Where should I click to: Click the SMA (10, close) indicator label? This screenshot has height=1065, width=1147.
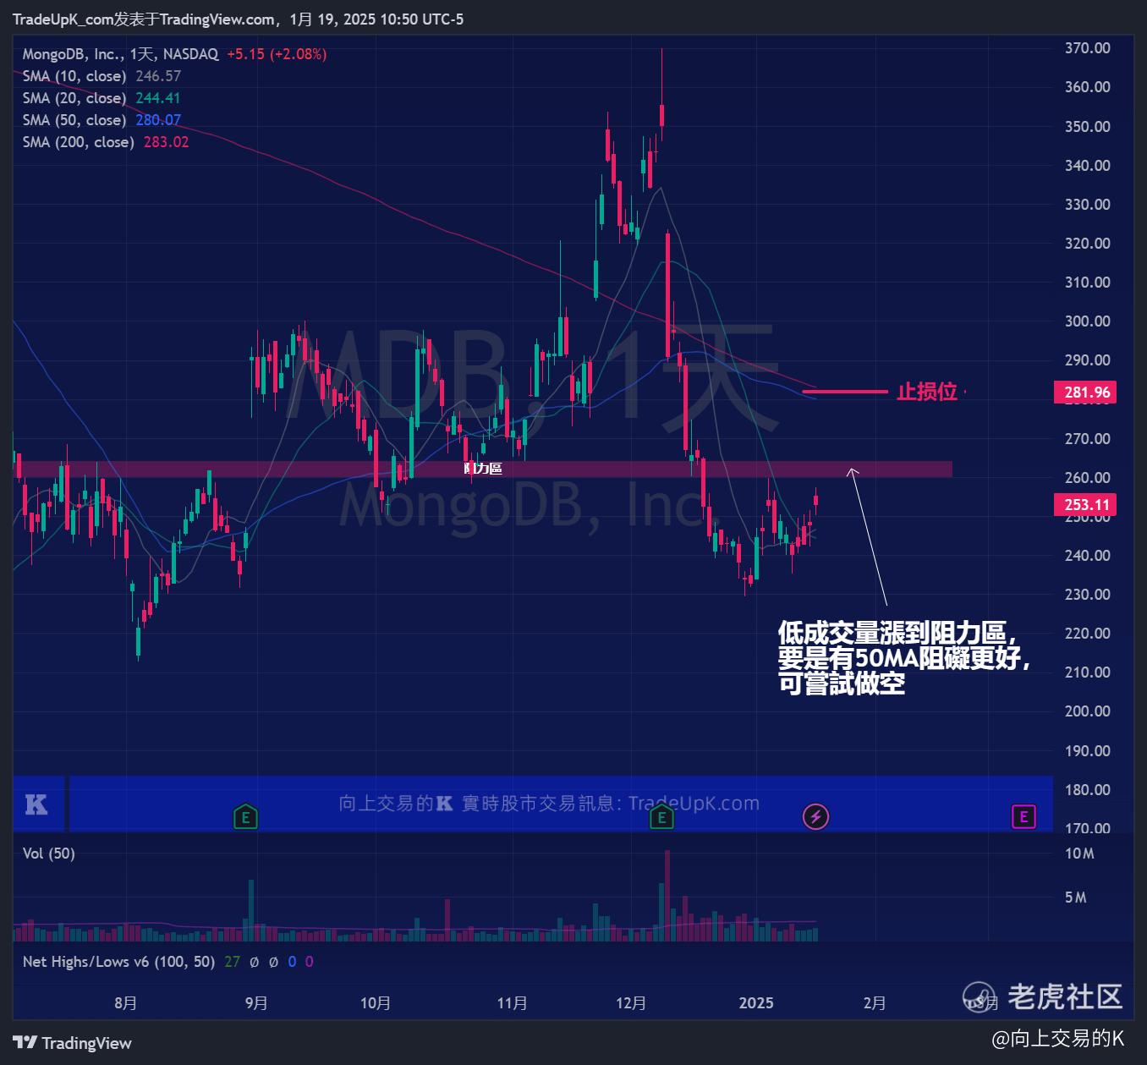tap(74, 76)
